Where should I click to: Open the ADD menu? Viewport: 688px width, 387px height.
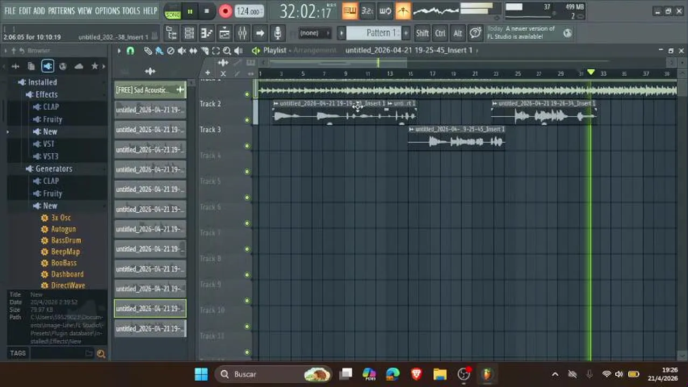(39, 11)
